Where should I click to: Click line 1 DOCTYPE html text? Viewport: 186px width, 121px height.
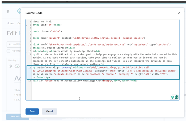tap(43, 21)
